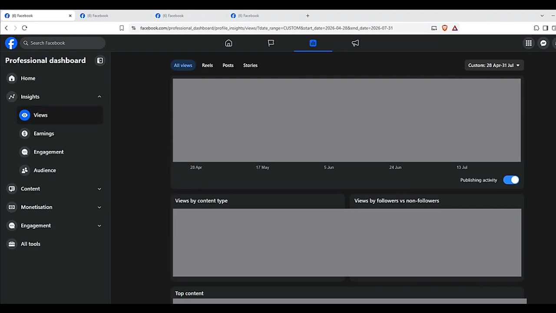Collapse the Insights section chevron

[99, 97]
